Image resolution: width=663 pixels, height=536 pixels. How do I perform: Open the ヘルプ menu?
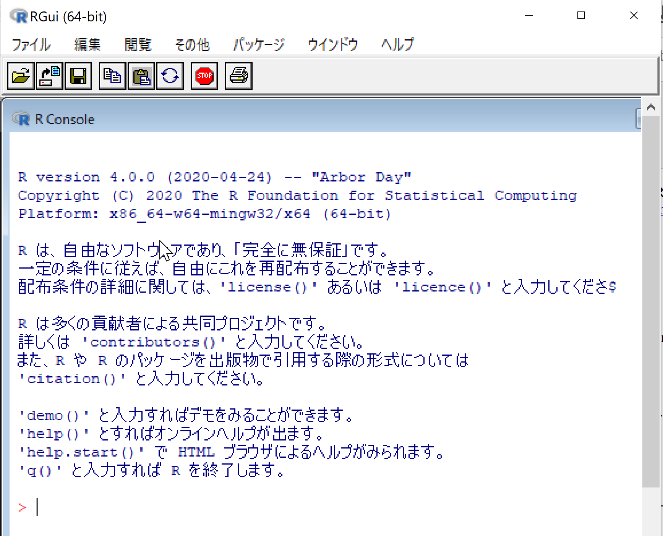pyautogui.click(x=398, y=45)
